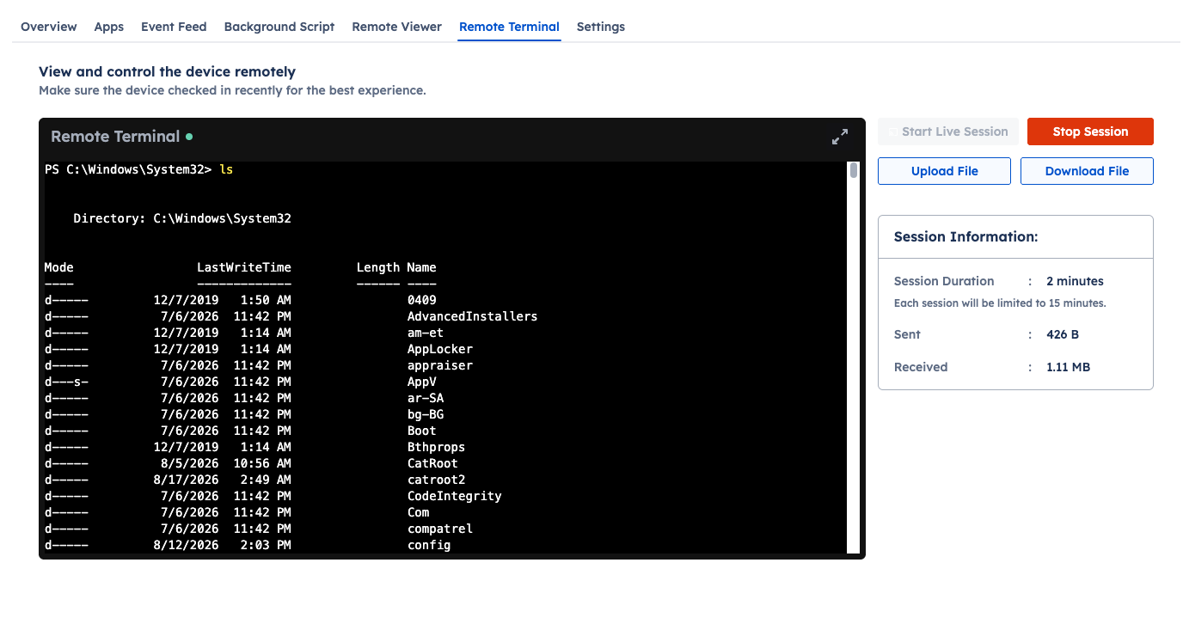This screenshot has width=1183, height=630.
Task: Click the terminal vertical scrollbar thumb
Action: click(x=854, y=170)
